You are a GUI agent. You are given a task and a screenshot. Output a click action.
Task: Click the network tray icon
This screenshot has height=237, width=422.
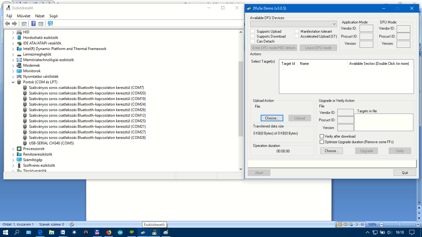(x=375, y=232)
